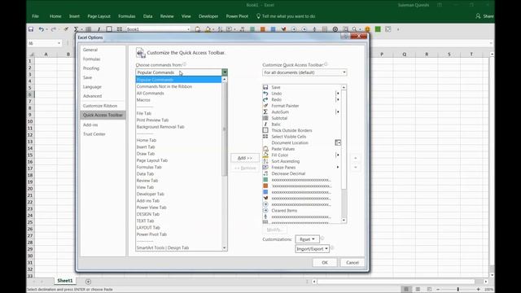Viewport: 521px width, 293px height.
Task: Switch to Normal view icon in status bar
Action: [406, 290]
